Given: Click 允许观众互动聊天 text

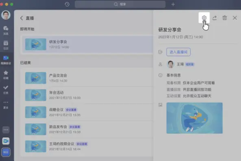Looking at the screenshot, I should point(197,96).
